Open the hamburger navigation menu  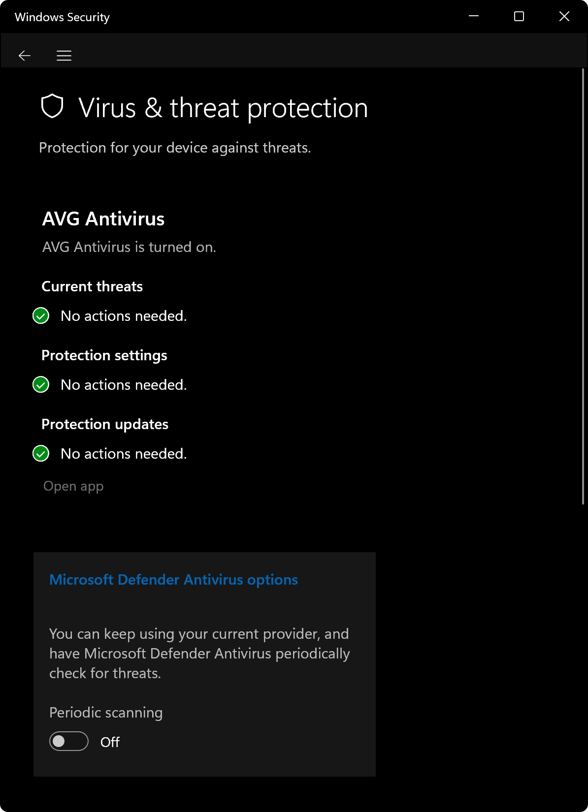pyautogui.click(x=64, y=56)
